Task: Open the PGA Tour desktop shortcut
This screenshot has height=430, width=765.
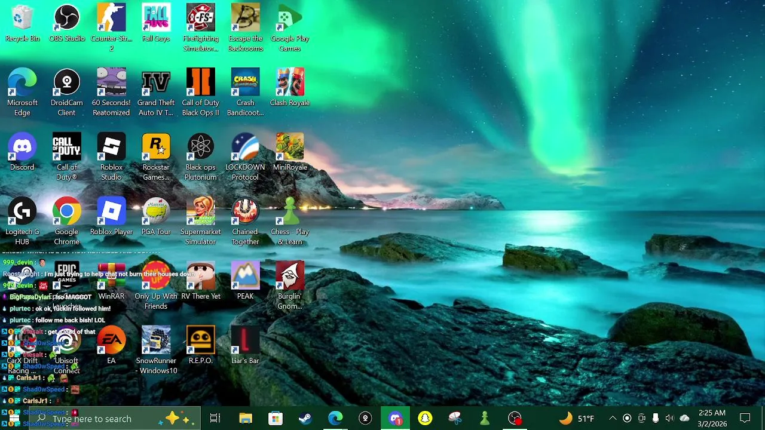Action: pyautogui.click(x=156, y=217)
